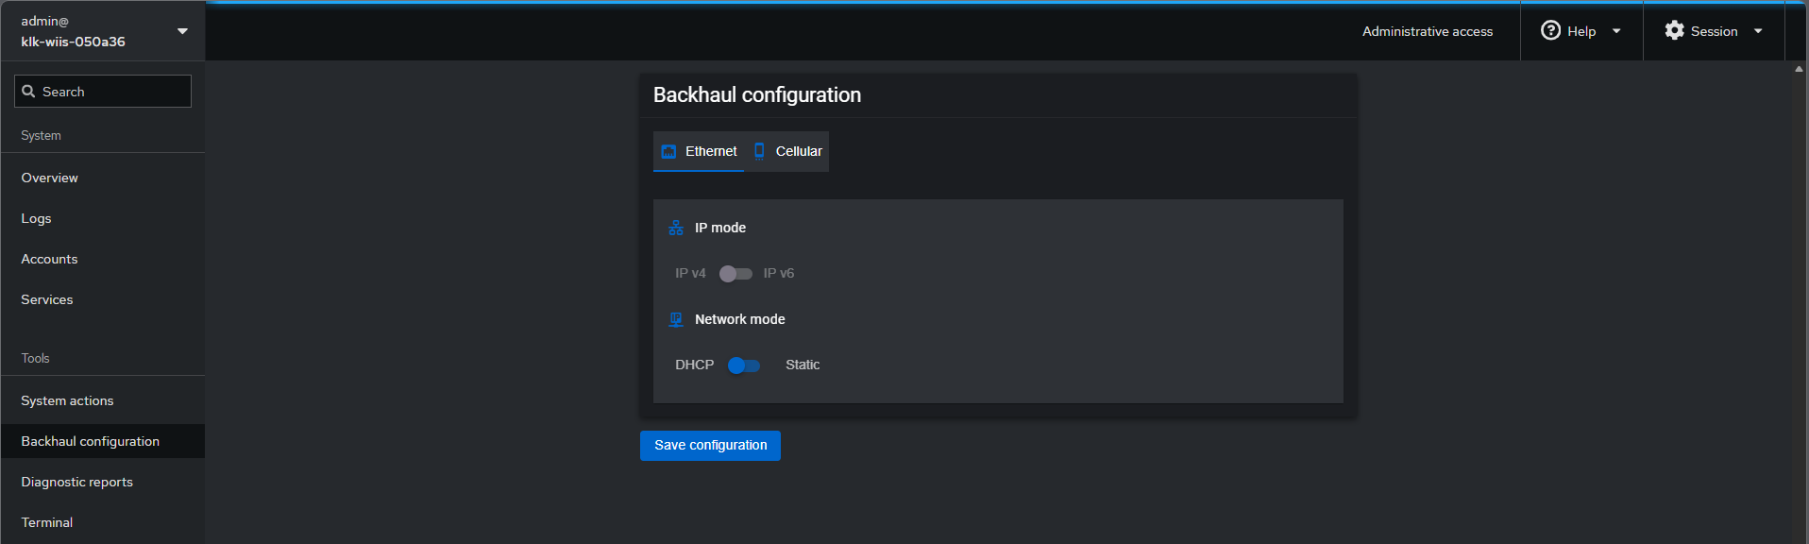Open Diagnostic reports in the sidebar
The height and width of the screenshot is (544, 1809).
[103, 482]
